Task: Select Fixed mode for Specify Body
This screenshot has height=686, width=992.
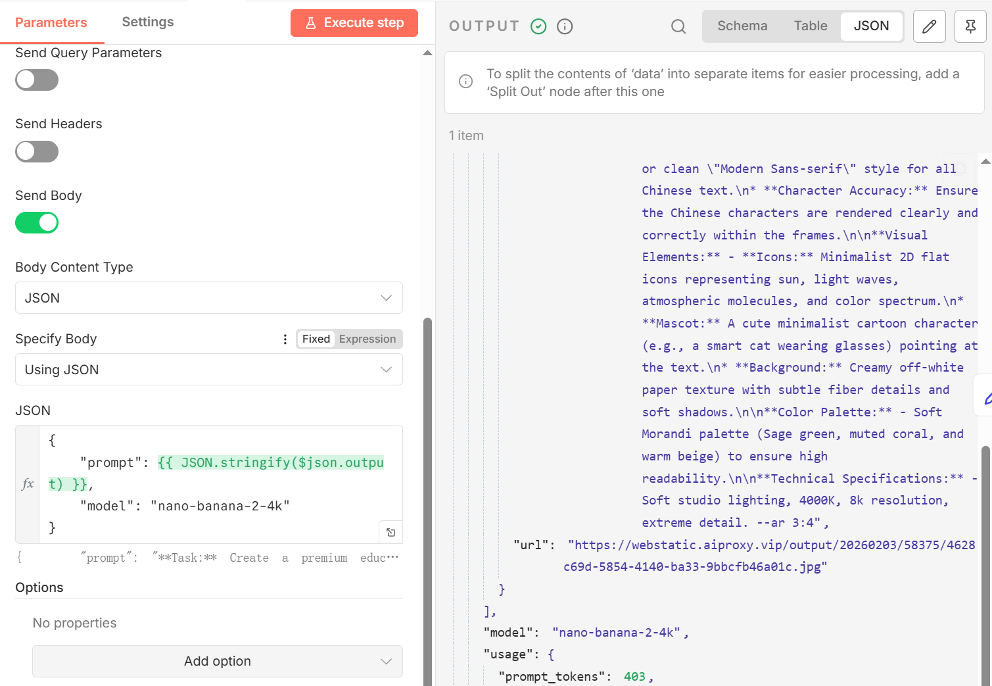Action: click(x=316, y=339)
